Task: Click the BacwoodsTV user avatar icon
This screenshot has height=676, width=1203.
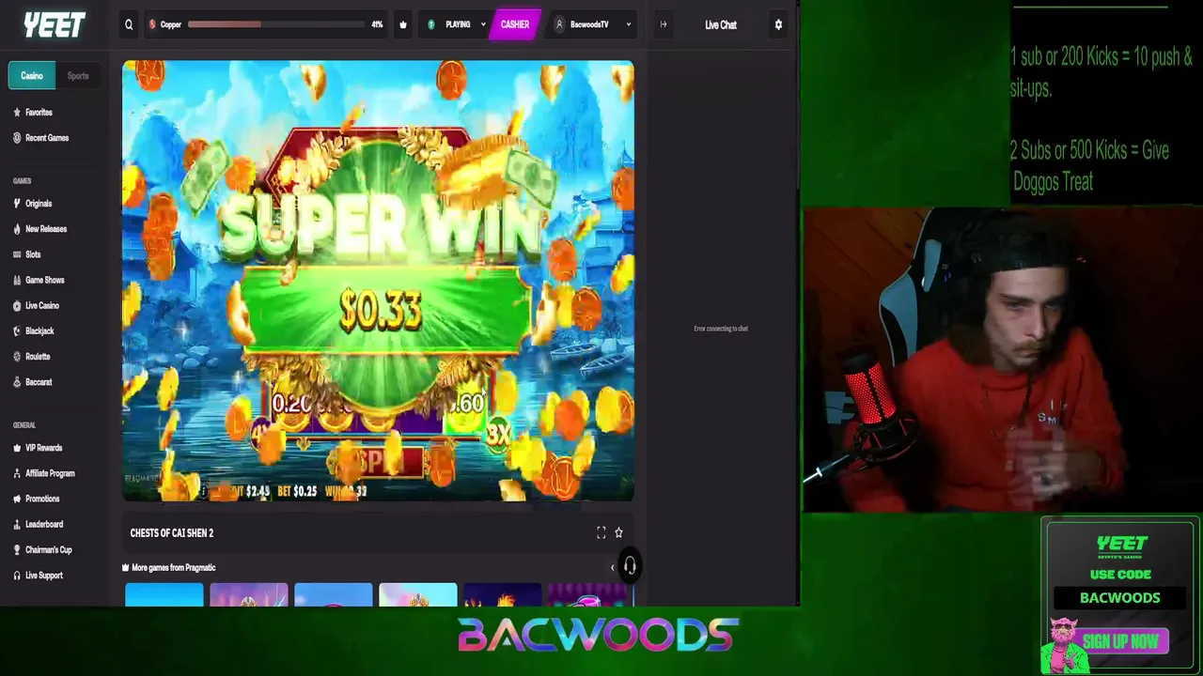Action: click(559, 24)
